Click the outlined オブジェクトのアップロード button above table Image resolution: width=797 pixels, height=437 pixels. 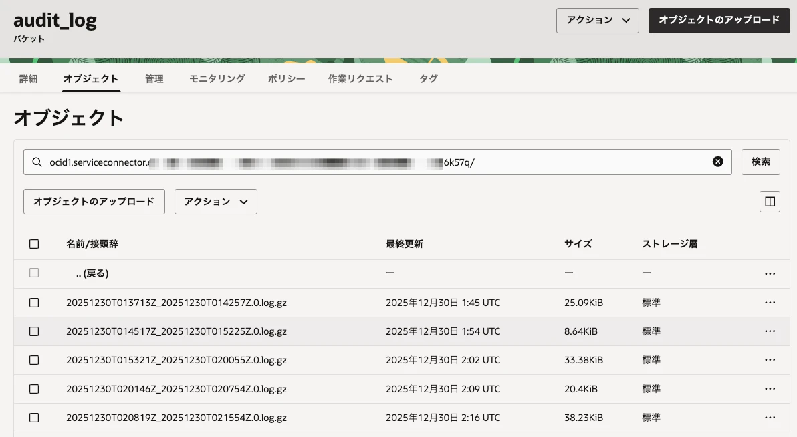tap(94, 202)
